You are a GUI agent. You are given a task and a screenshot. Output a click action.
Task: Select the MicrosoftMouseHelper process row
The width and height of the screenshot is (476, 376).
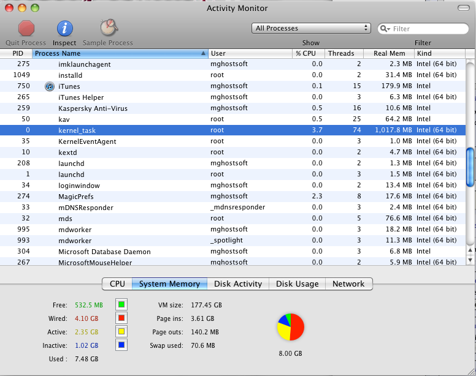[x=232, y=261]
